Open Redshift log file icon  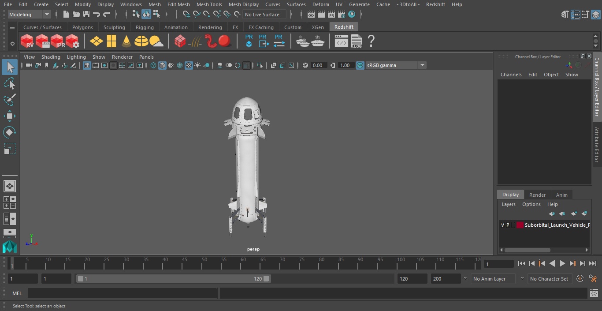coord(356,41)
